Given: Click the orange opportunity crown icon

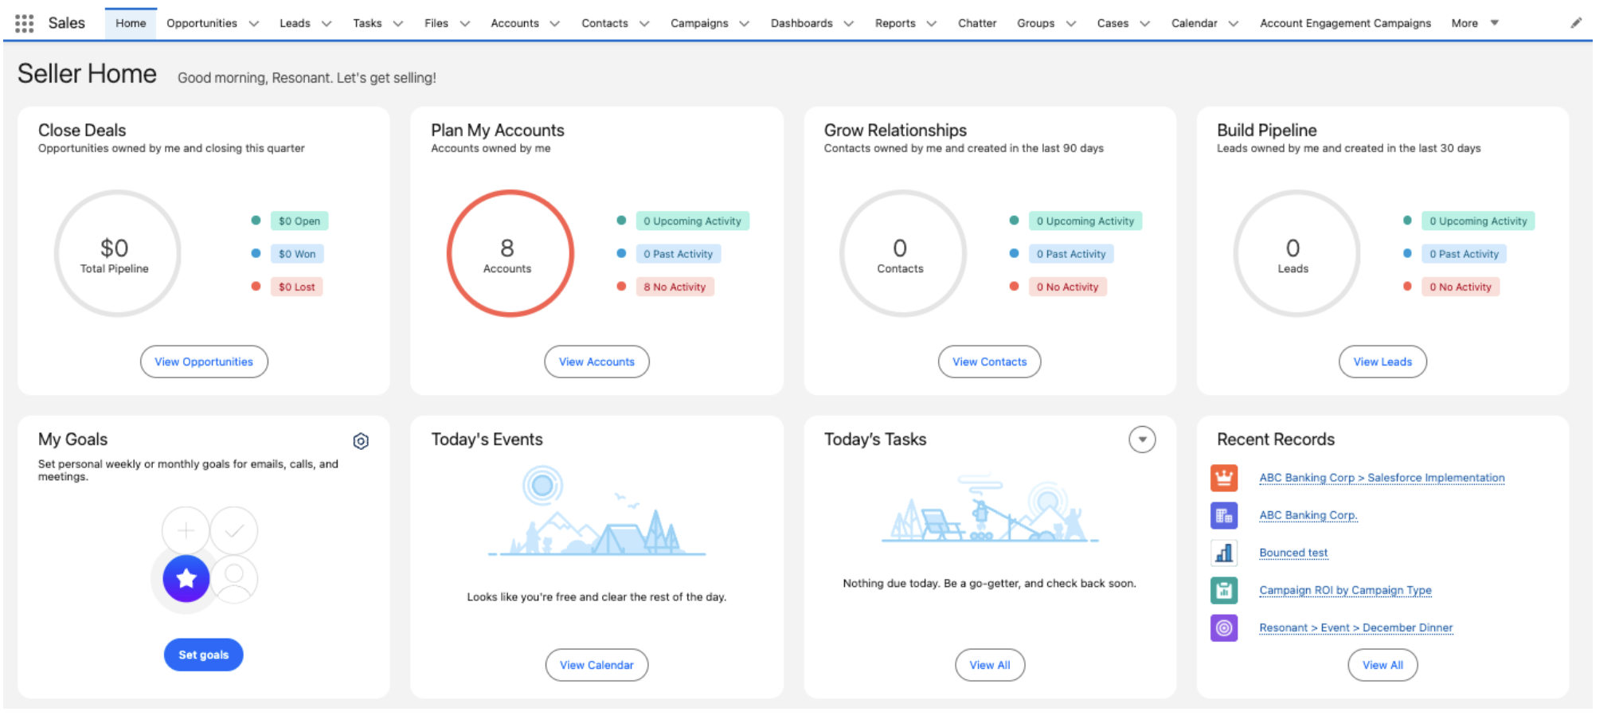Looking at the screenshot, I should 1224,478.
